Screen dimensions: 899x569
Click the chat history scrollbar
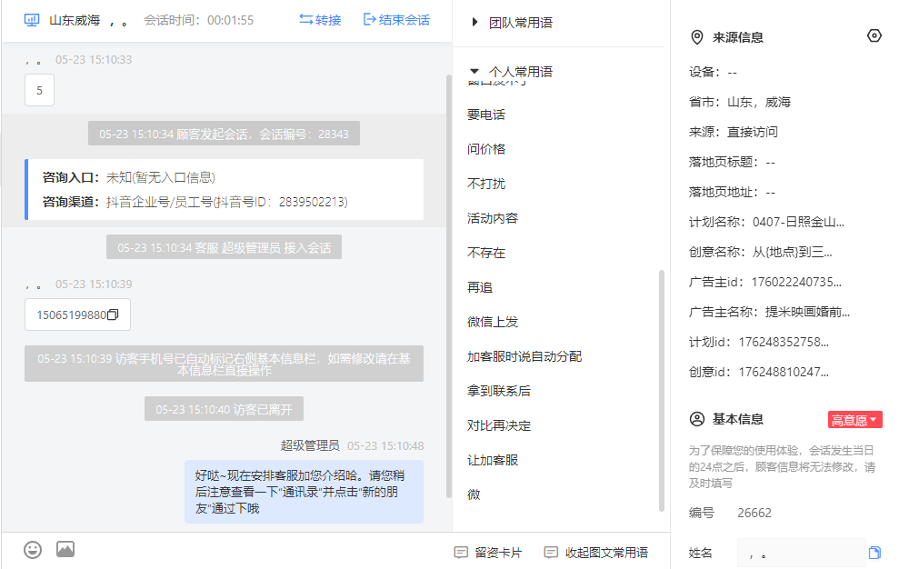click(x=449, y=287)
